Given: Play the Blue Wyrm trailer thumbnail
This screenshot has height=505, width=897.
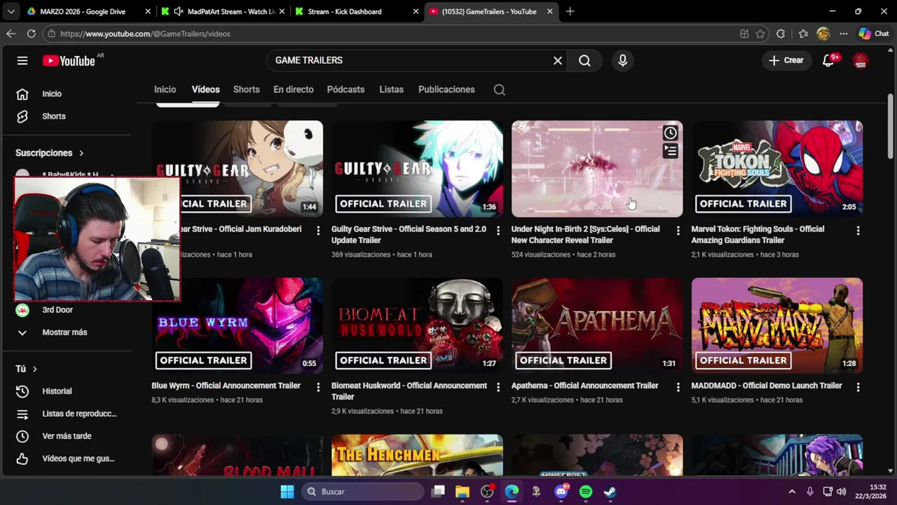Looking at the screenshot, I should pos(238,325).
